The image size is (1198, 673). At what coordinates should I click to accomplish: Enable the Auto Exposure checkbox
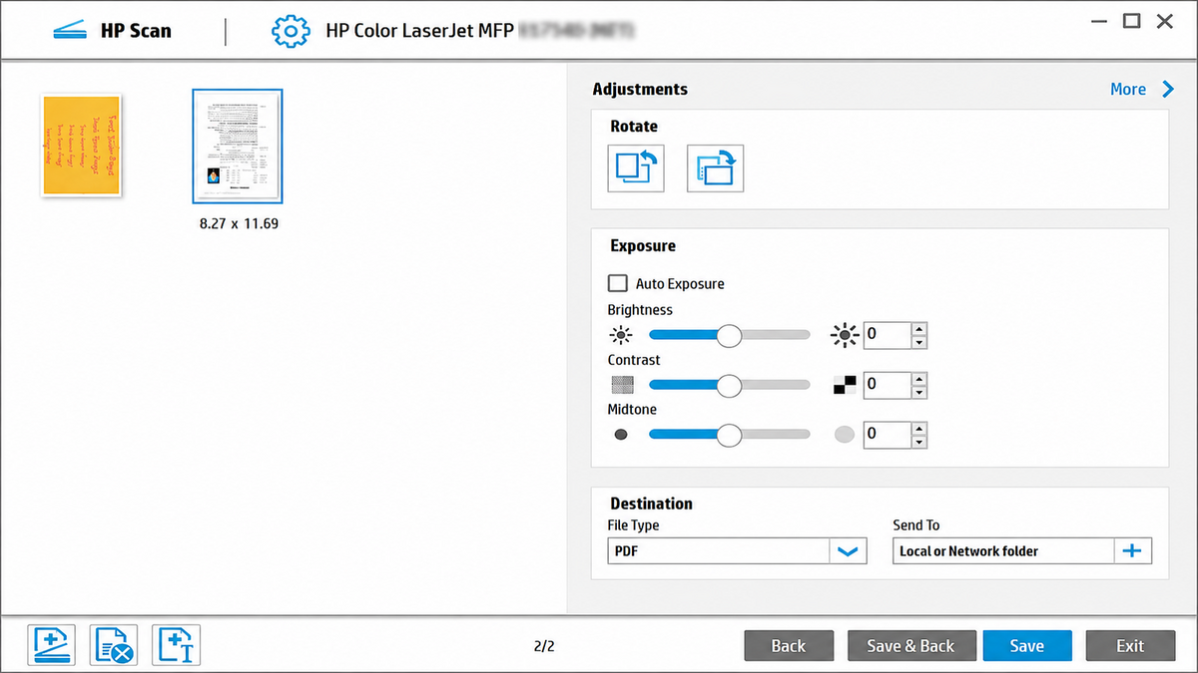click(x=618, y=283)
